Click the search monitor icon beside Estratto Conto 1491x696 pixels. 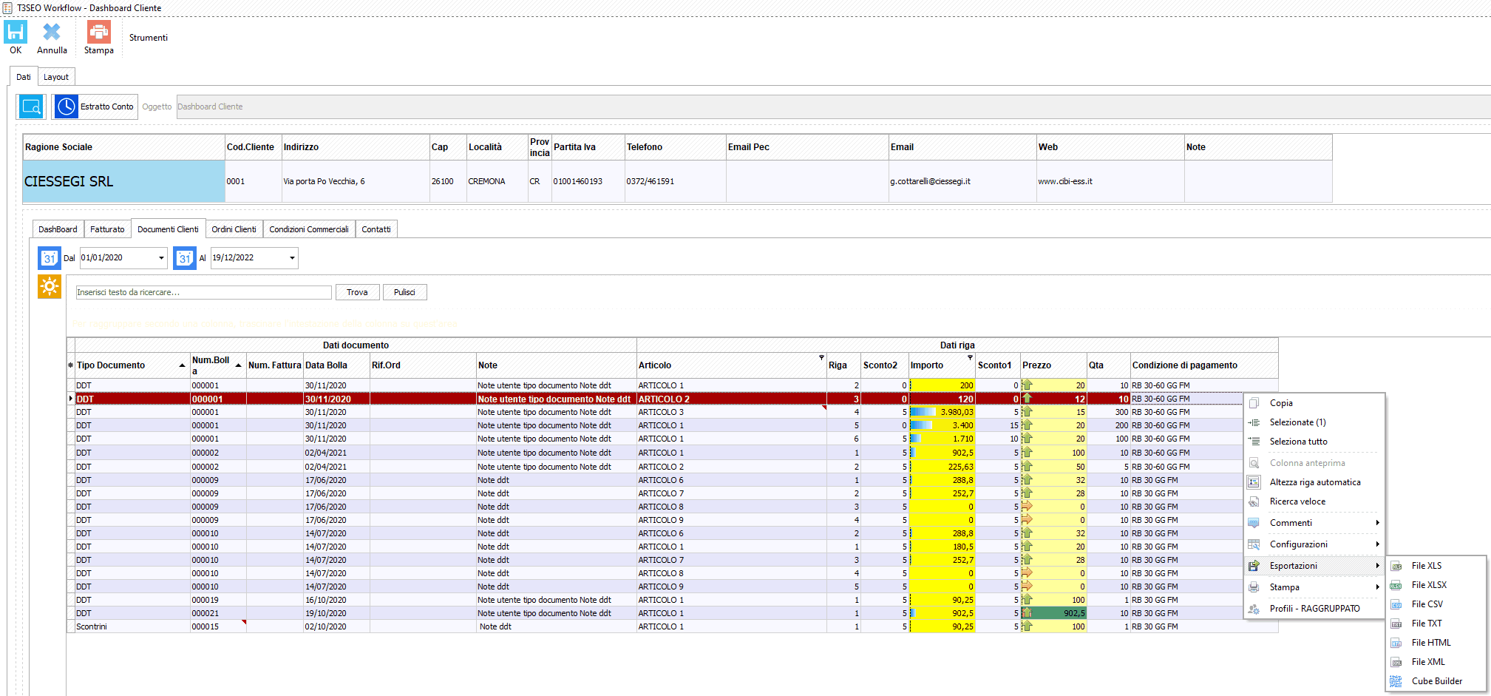tap(31, 107)
